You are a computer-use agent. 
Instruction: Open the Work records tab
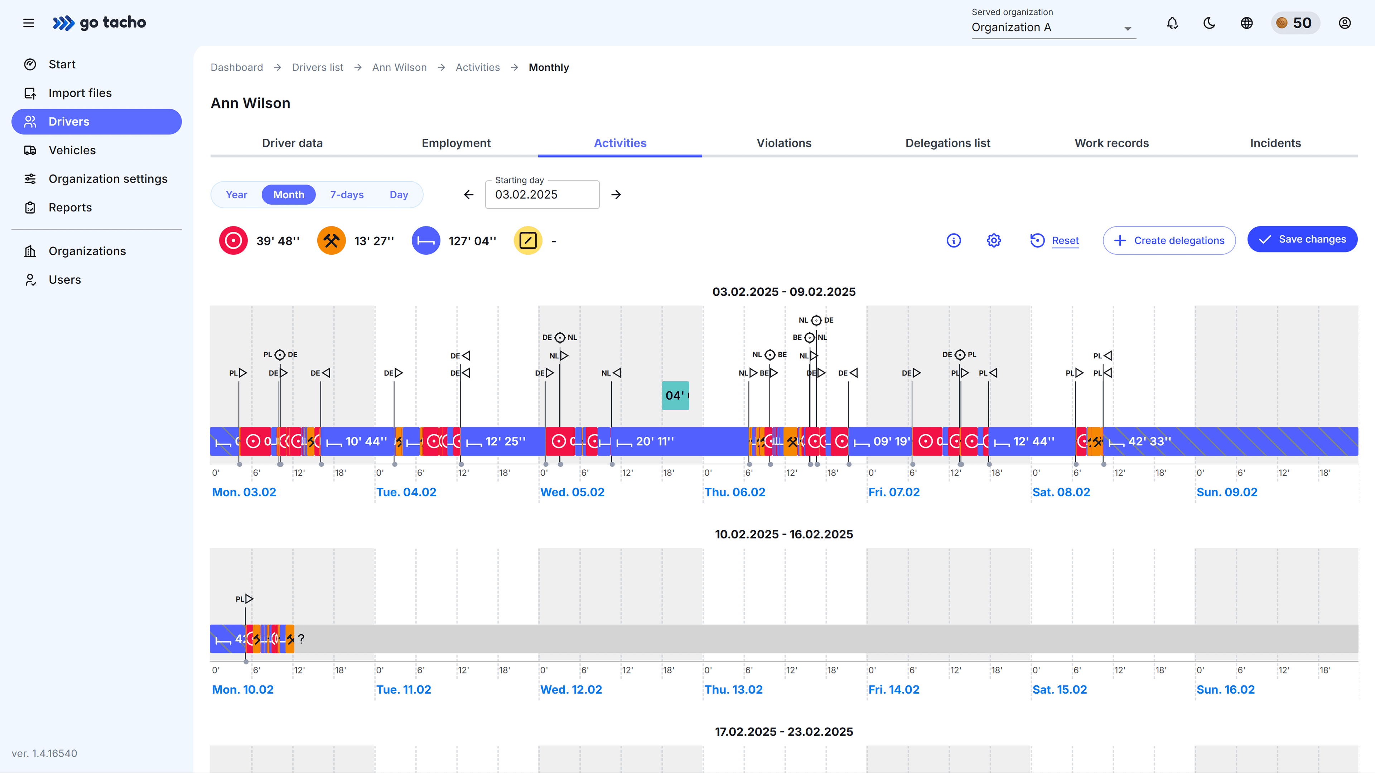click(x=1111, y=143)
